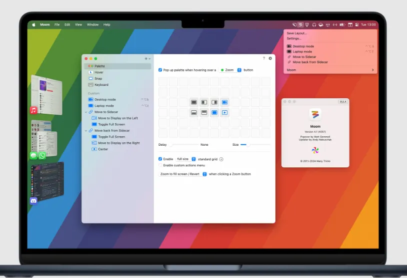Choose the right-half window palette icon
Viewport: 407px width, 278px height.
click(214, 102)
